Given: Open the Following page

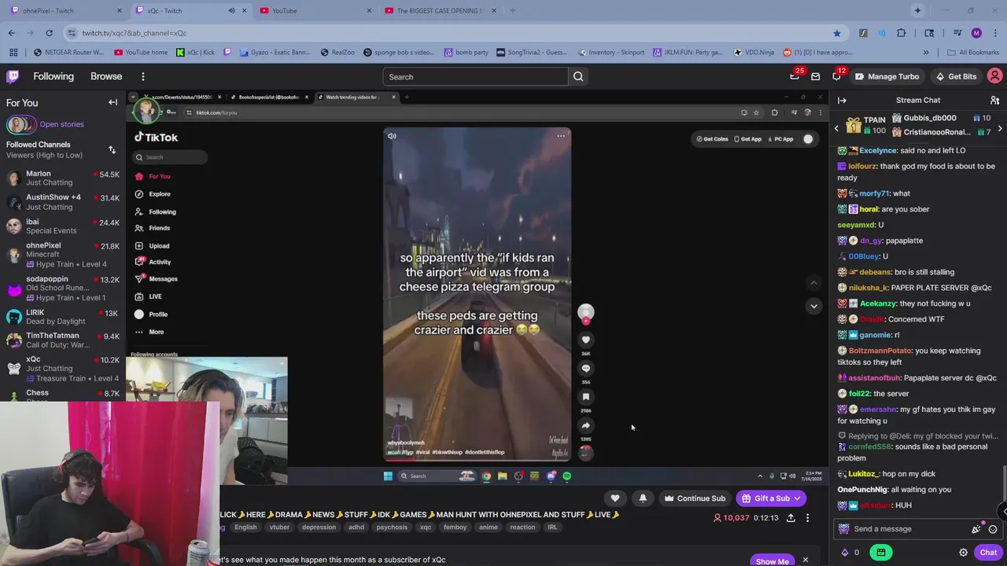Looking at the screenshot, I should pos(53,76).
